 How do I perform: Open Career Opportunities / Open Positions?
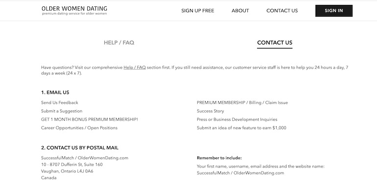[x=79, y=128]
